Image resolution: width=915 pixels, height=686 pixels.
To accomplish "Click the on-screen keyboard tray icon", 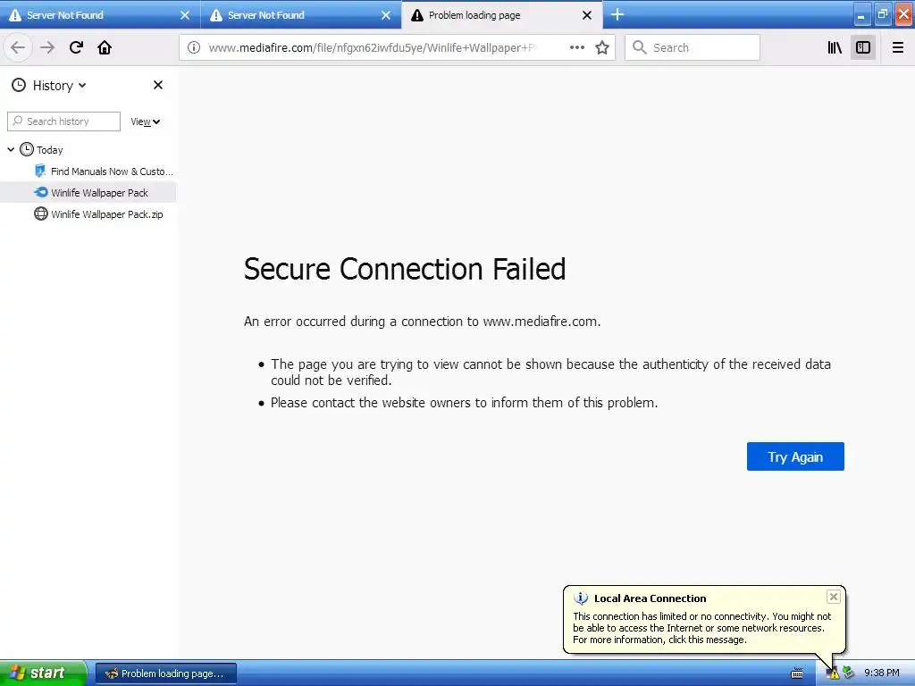I will pos(796,673).
